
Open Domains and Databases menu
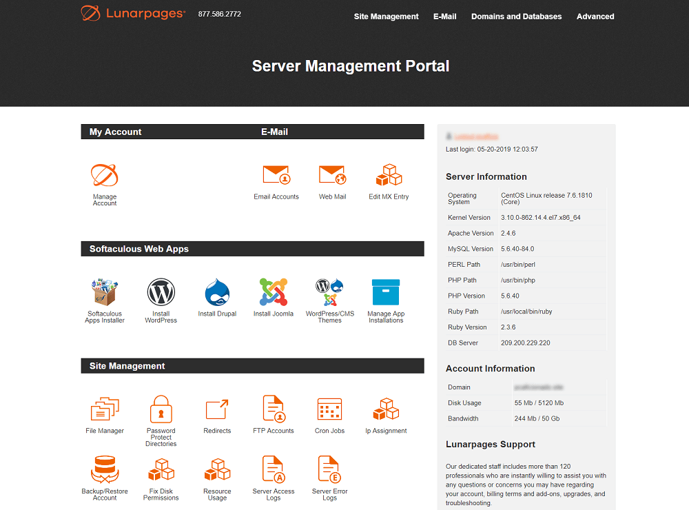click(516, 17)
